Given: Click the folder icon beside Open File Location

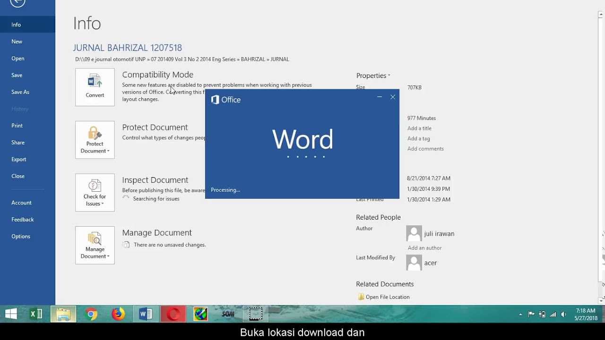Looking at the screenshot, I should pyautogui.click(x=361, y=297).
